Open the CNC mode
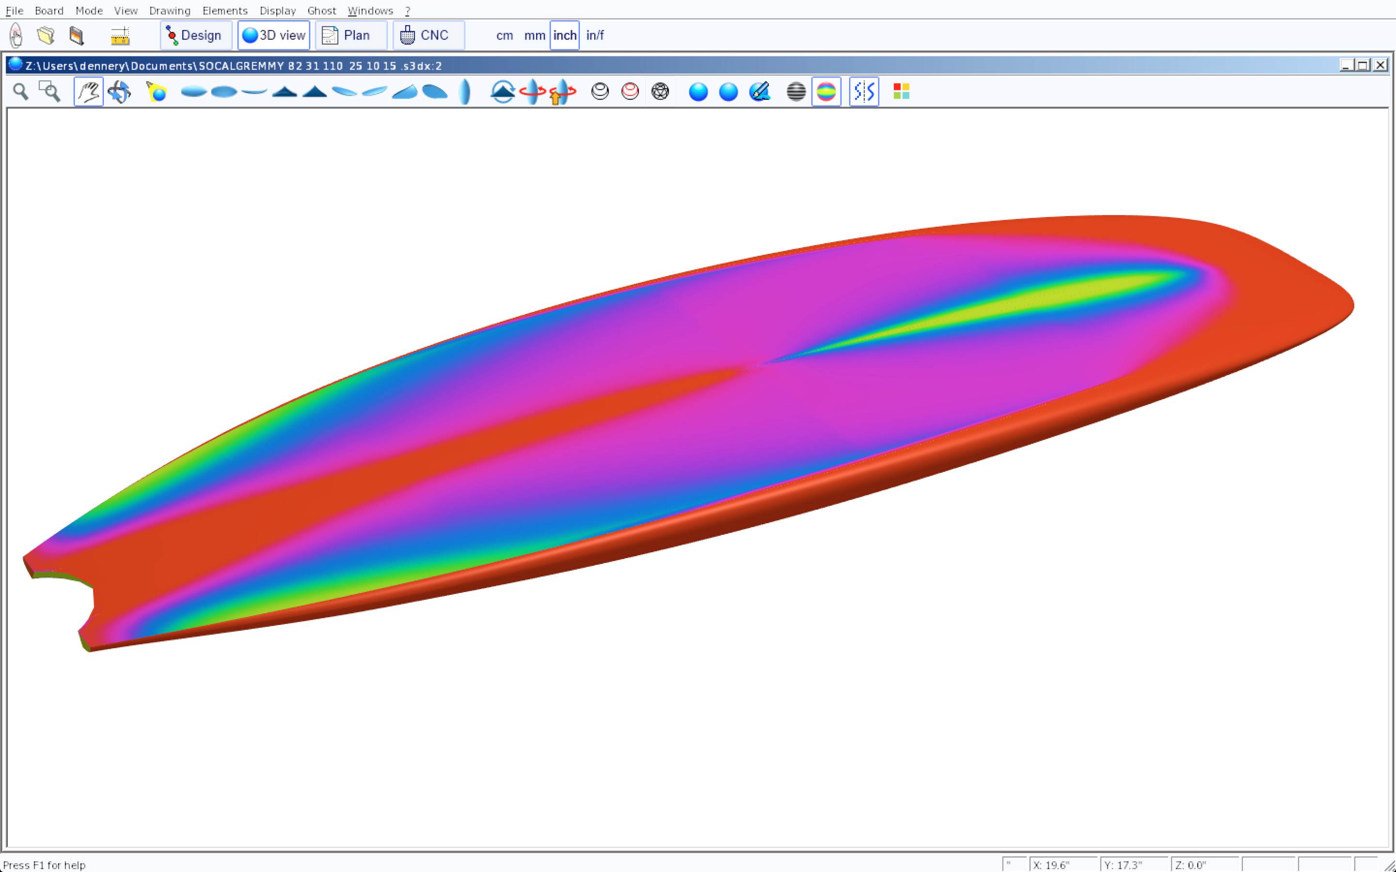This screenshot has width=1396, height=872. (428, 35)
